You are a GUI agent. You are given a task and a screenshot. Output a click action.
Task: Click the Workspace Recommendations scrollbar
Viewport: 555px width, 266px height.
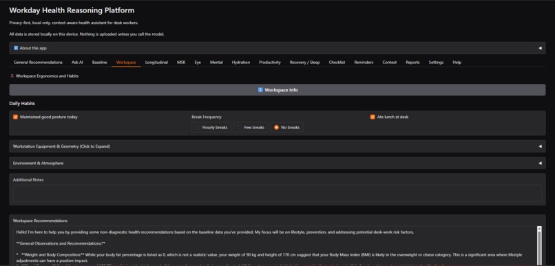coord(539,246)
